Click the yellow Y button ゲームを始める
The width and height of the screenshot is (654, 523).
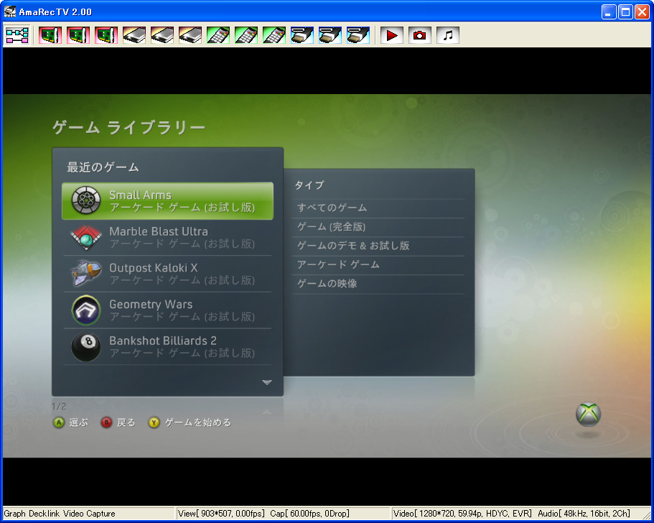(x=154, y=423)
